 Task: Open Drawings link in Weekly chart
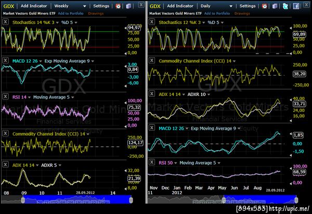pos(96,14)
